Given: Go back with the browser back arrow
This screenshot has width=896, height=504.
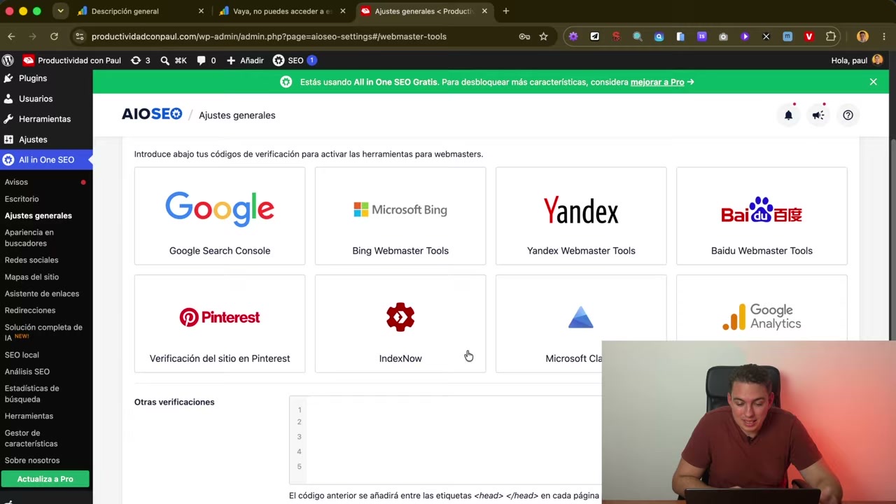Looking at the screenshot, I should (x=11, y=36).
